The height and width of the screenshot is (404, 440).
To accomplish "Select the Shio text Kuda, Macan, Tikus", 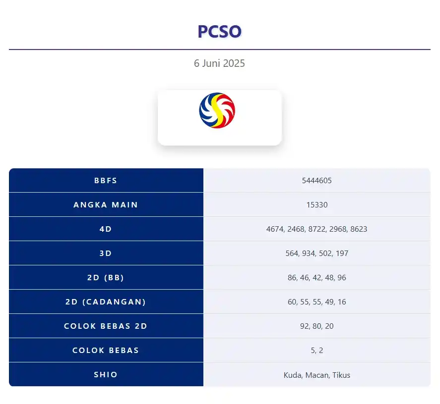I will tap(317, 375).
